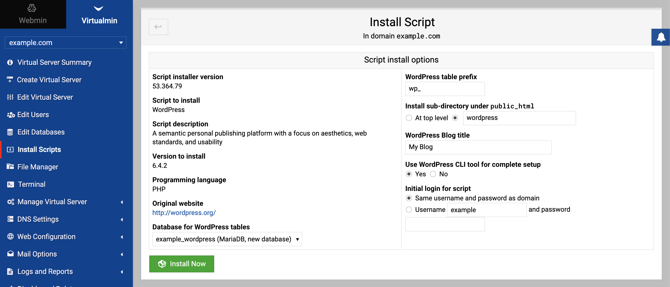The width and height of the screenshot is (670, 287).
Task: Click the box icon on Install Now
Action: [x=162, y=264]
